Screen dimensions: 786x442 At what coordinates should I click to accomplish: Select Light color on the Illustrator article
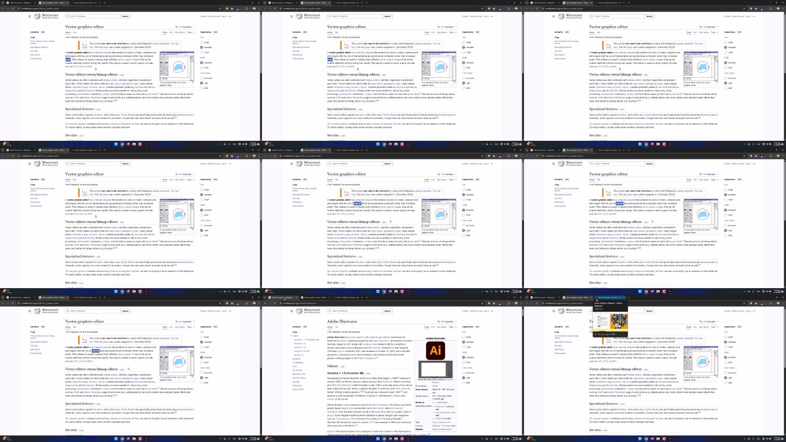tap(464, 378)
